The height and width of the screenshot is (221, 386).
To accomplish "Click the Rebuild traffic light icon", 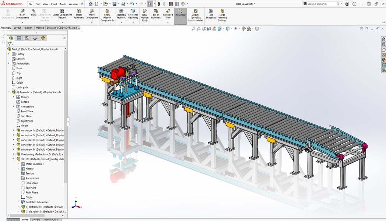I will click(x=159, y=4).
